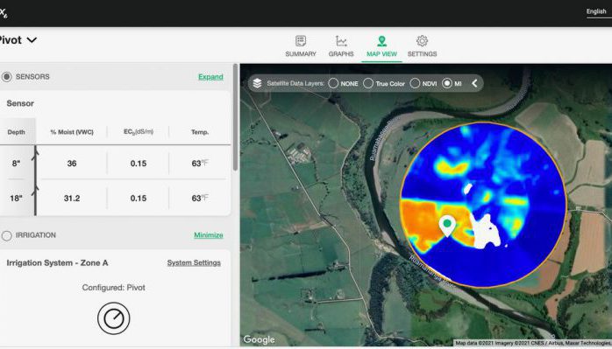
Task: Click the satellite data layers stack icon
Action: (257, 83)
